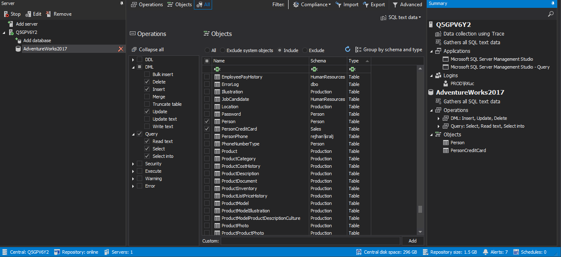This screenshot has width=561, height=257.
Task: Click the Stop server icon
Action: coord(6,14)
